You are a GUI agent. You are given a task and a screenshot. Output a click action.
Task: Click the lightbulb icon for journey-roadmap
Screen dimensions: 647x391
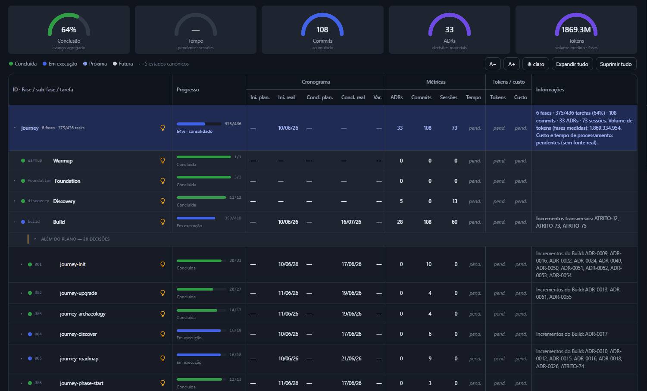pyautogui.click(x=163, y=358)
